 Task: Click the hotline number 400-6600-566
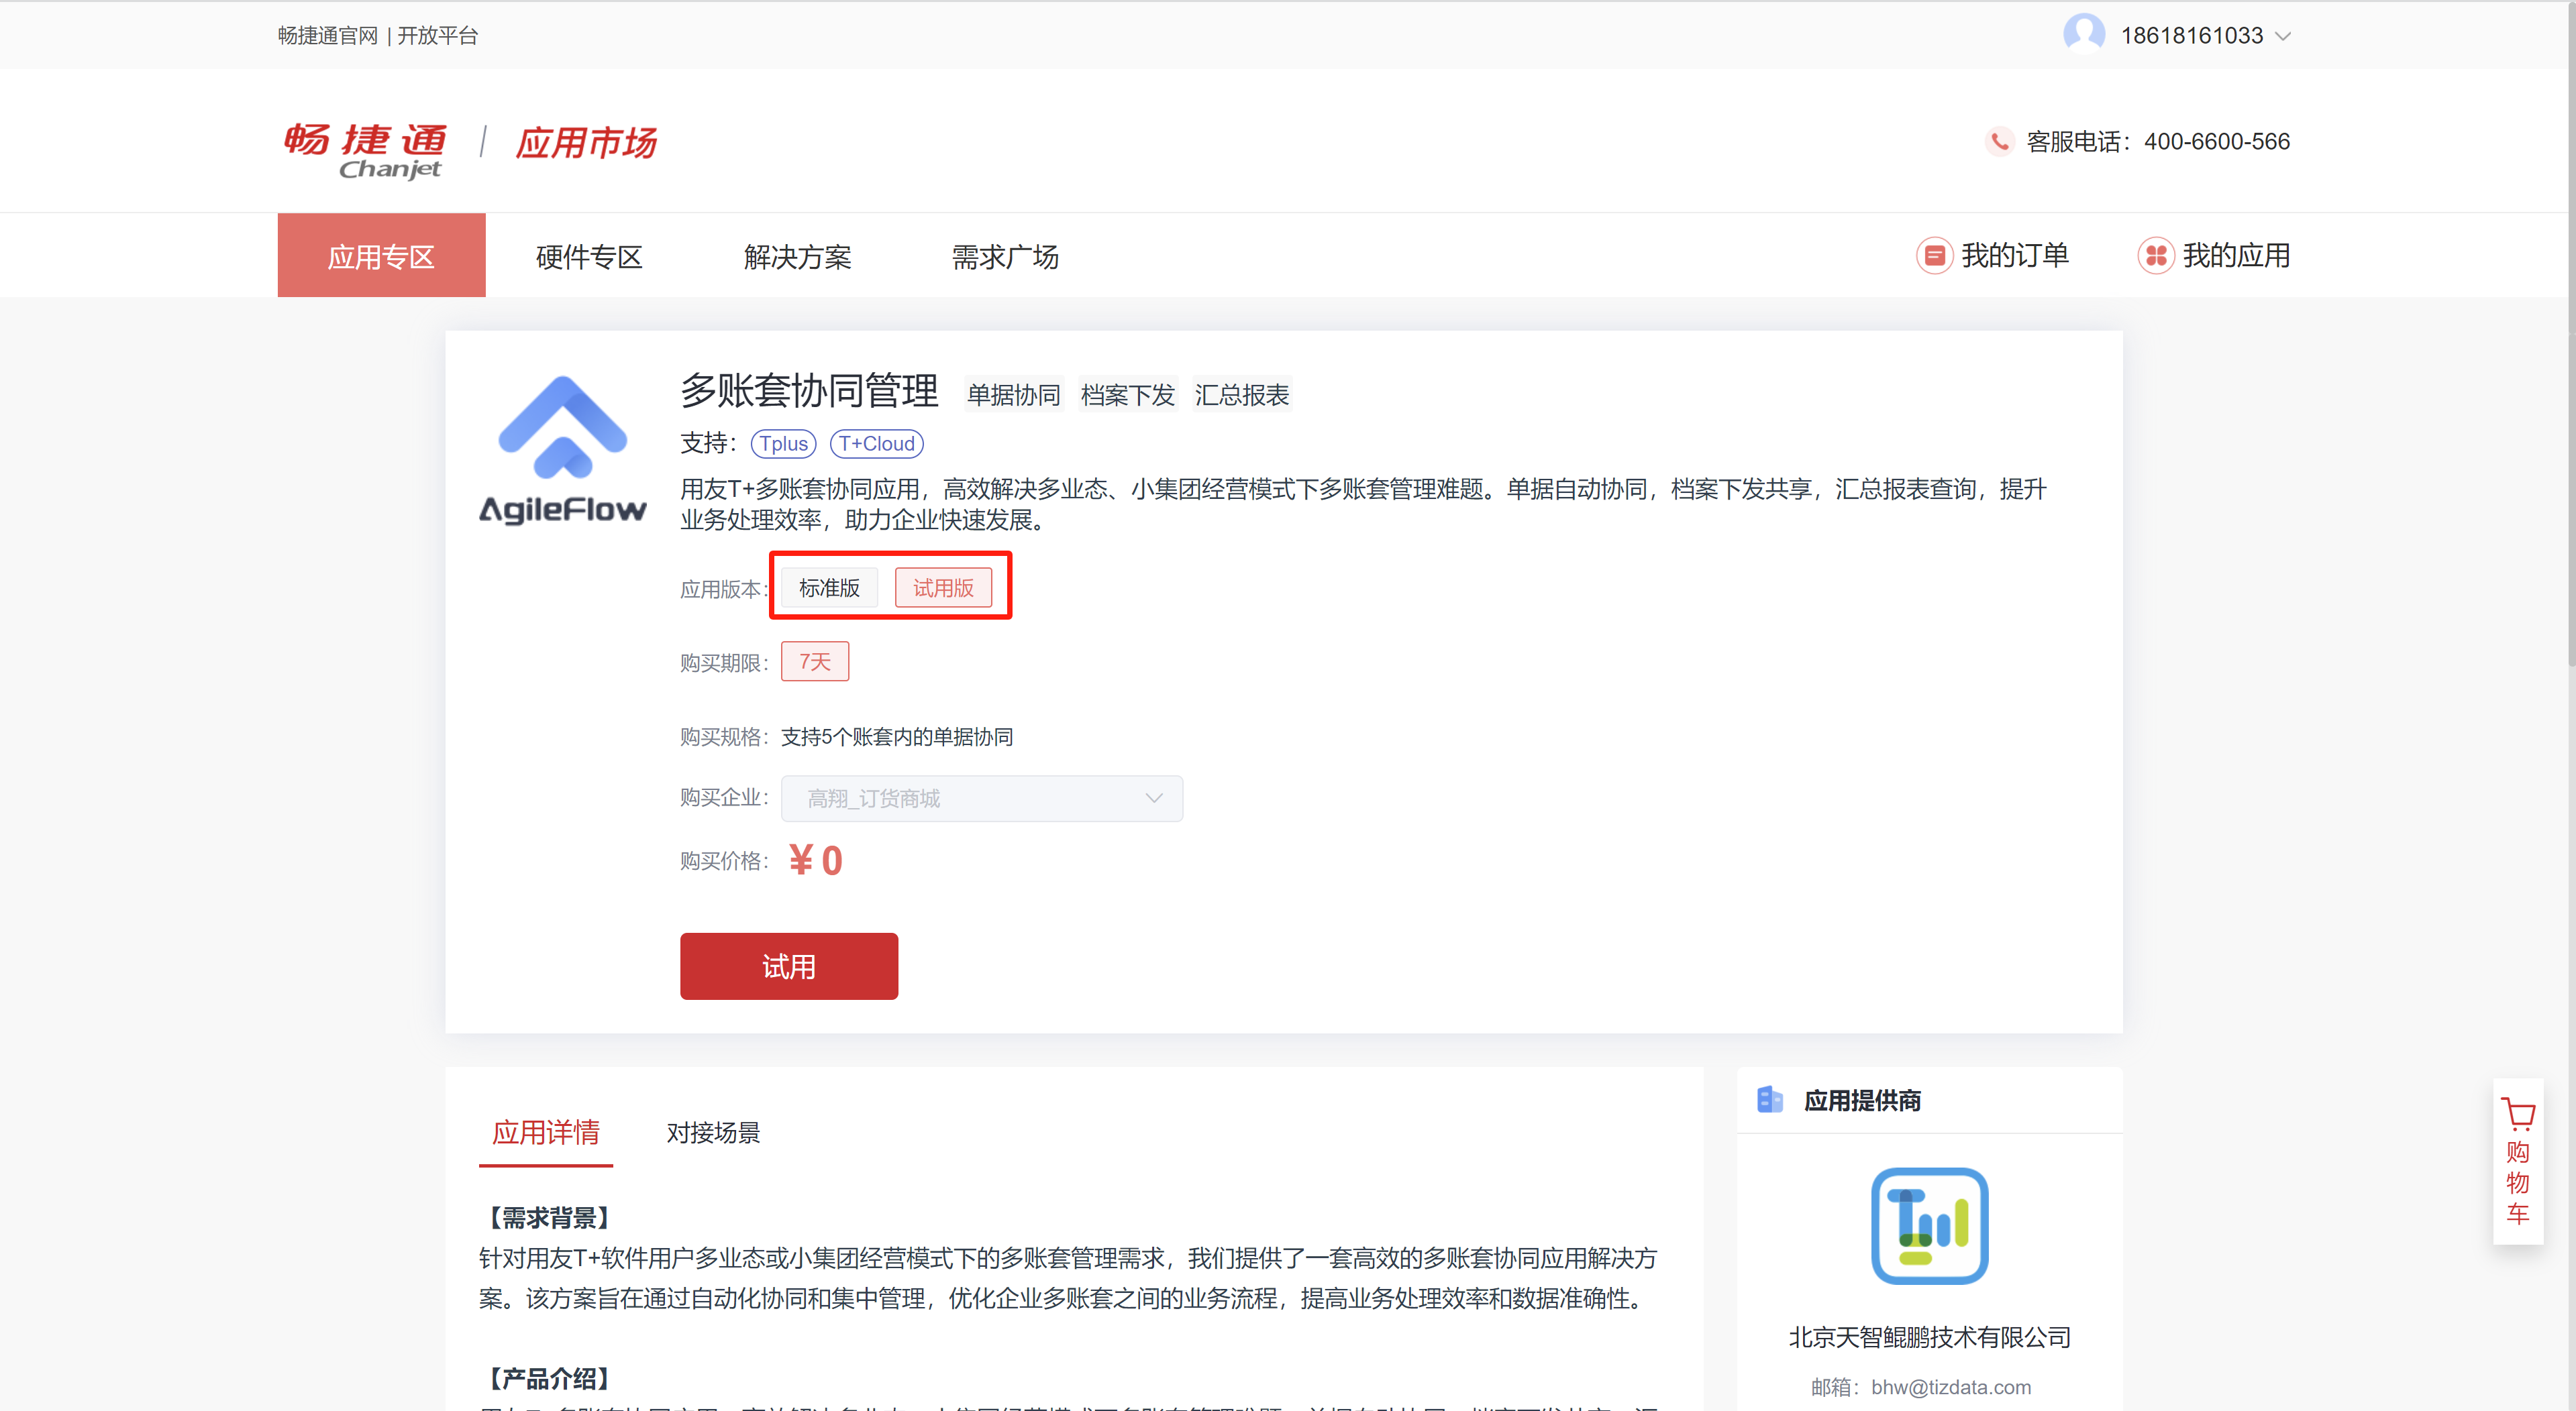click(x=2217, y=142)
